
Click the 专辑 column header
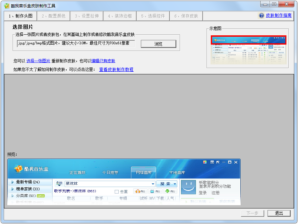tap(123, 198)
